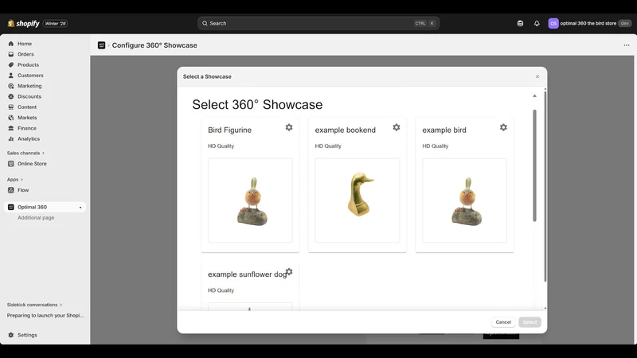Click the Winter '26 edition badge

point(55,24)
